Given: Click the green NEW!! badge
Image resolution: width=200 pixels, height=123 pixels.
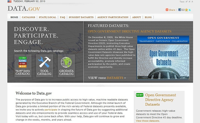Looking at the screenshot, I should 140,95.
